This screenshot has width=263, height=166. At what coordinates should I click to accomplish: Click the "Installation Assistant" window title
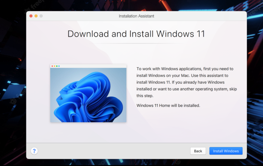point(136,16)
